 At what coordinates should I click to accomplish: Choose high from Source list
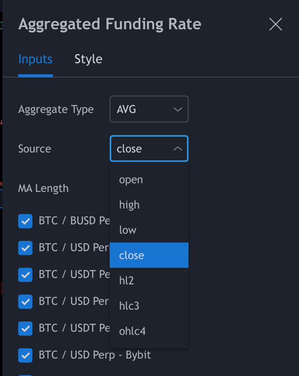point(149,205)
